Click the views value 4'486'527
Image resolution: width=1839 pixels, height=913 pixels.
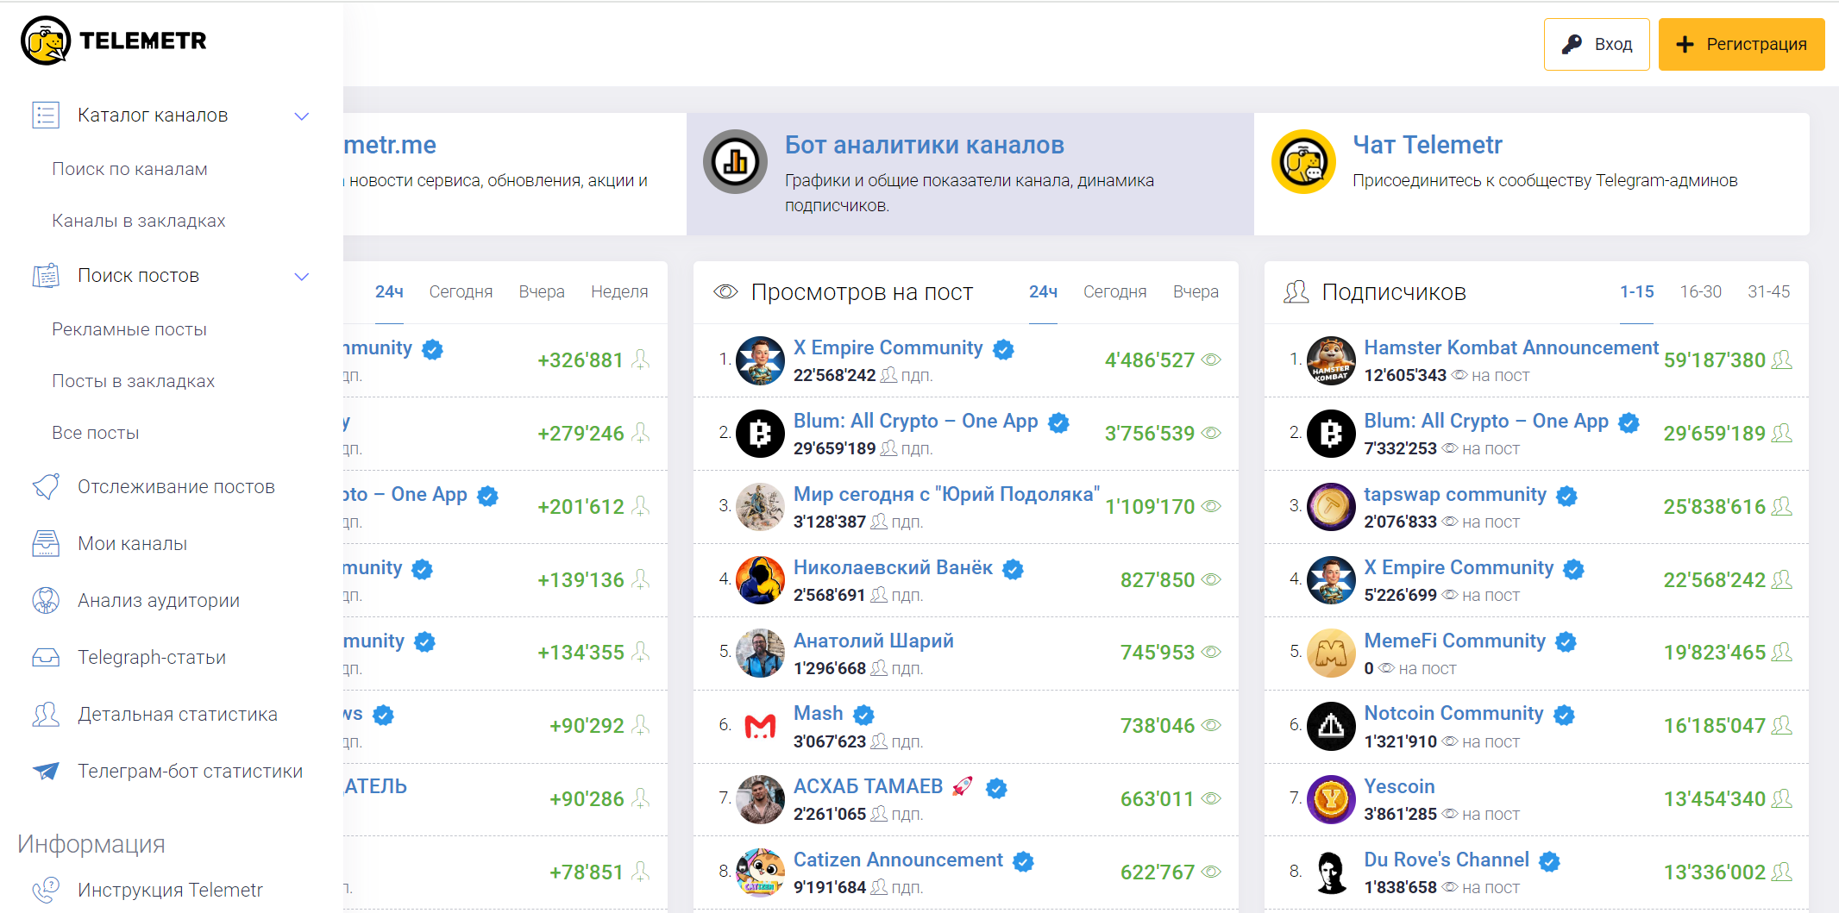tap(1149, 360)
